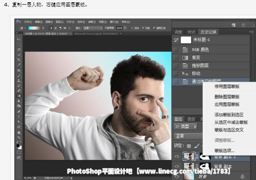The height and width of the screenshot is (180, 256).
Task: Choose 应用图层蒙版 from context menu
Action: [227, 104]
